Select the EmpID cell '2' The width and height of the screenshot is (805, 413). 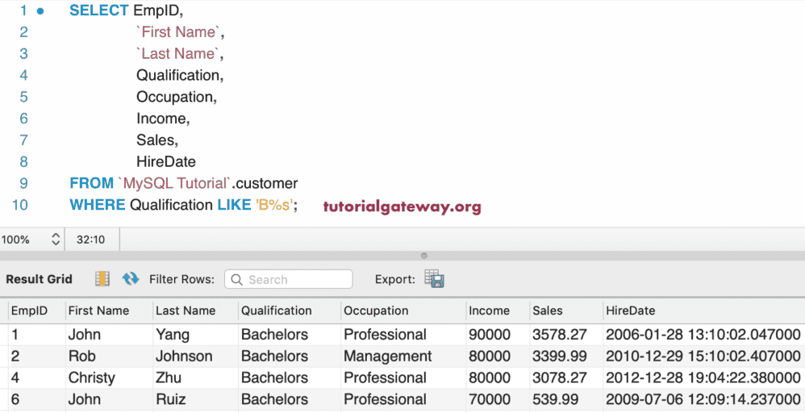coord(15,356)
